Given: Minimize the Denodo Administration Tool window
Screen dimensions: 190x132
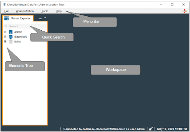Looking at the screenshot, I should (161, 5).
